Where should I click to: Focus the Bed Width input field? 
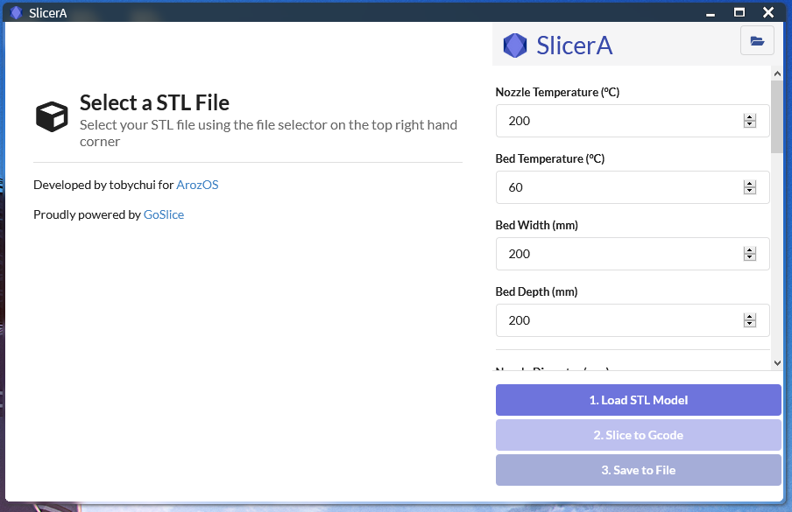633,254
